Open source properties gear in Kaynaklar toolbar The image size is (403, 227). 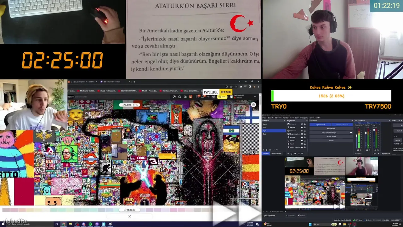[295, 154]
